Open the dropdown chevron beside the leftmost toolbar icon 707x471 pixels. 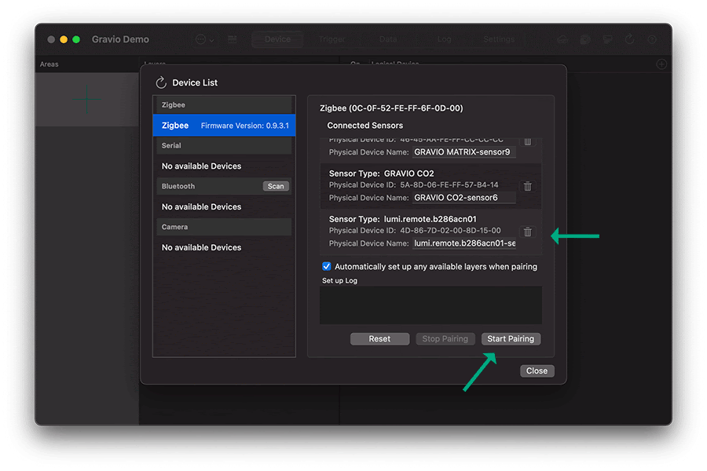click(211, 39)
